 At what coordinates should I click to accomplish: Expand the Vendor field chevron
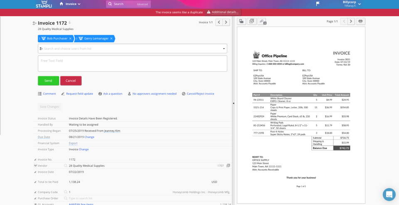35,166
